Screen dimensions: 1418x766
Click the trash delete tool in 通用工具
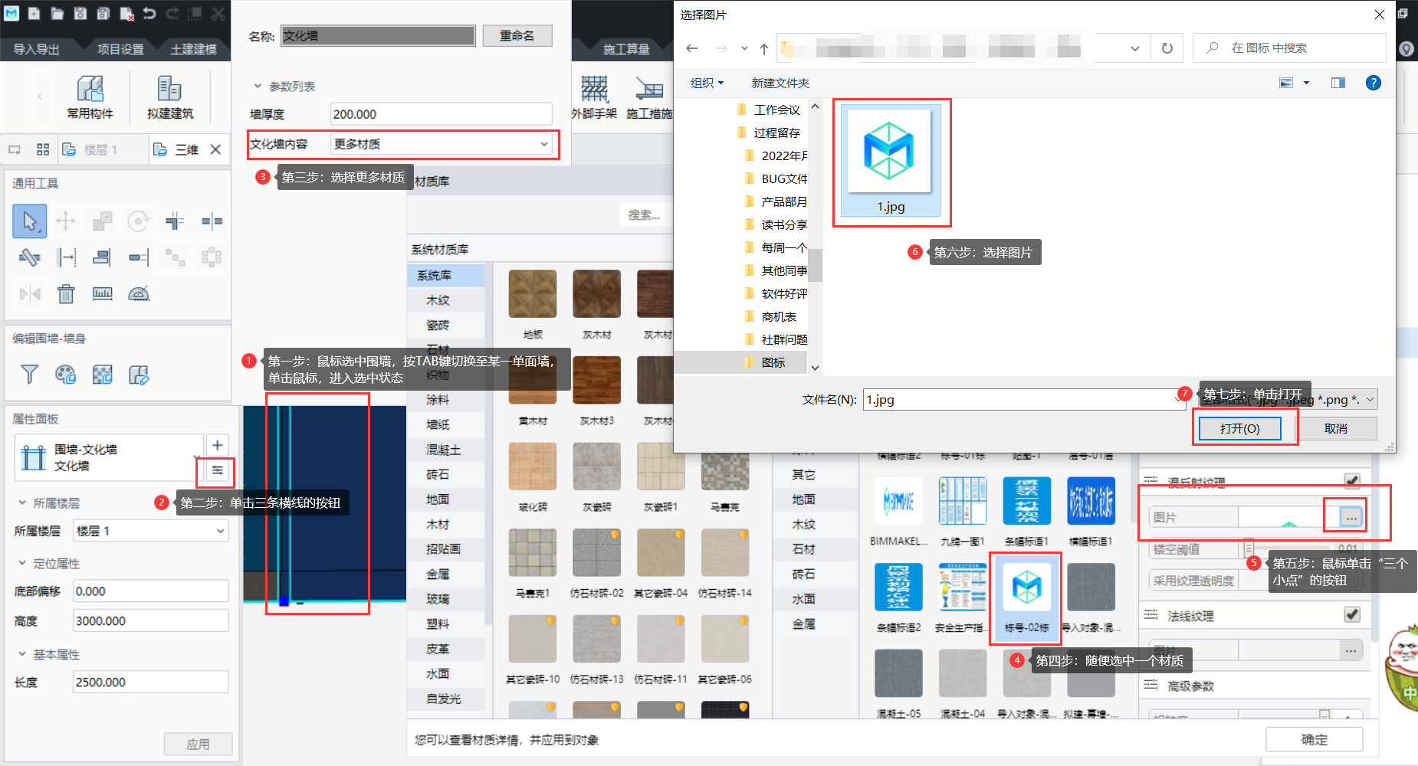66,294
